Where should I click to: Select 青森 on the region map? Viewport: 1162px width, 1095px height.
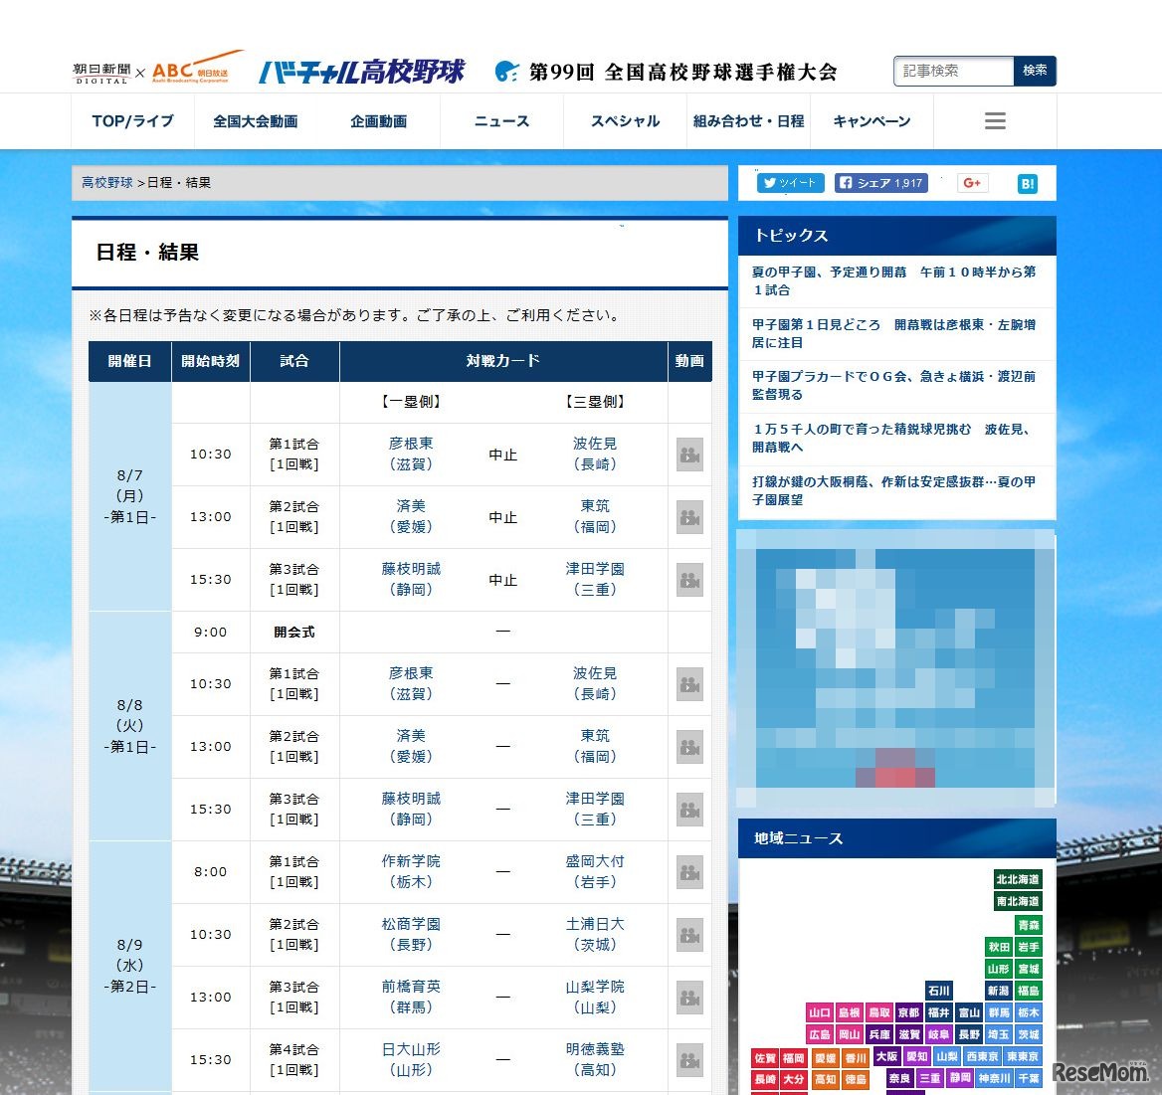click(1029, 925)
